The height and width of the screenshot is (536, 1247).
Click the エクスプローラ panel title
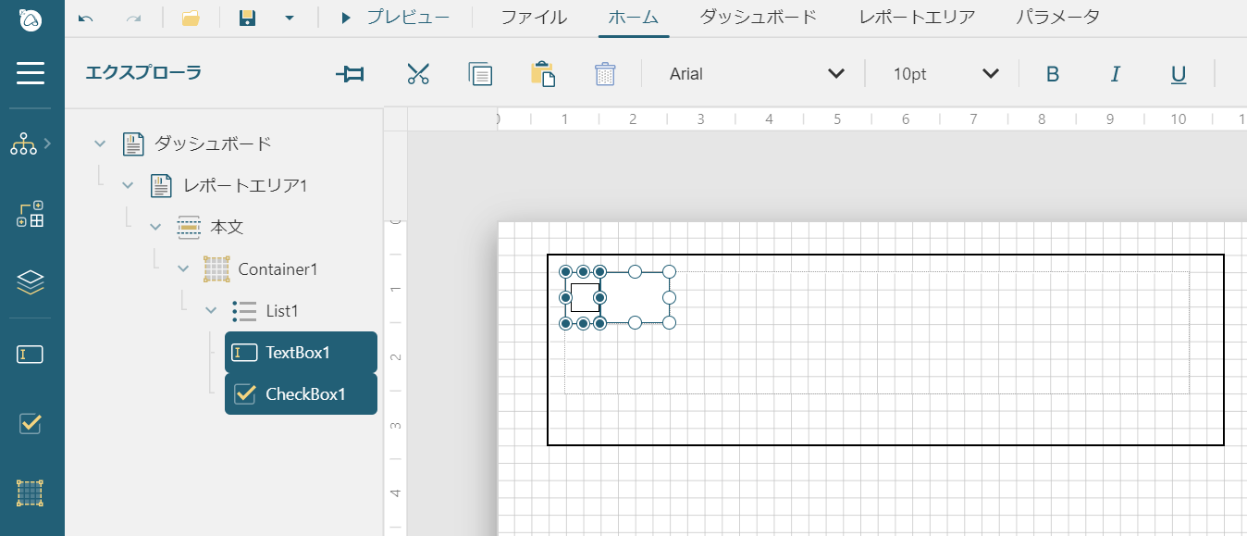[143, 73]
